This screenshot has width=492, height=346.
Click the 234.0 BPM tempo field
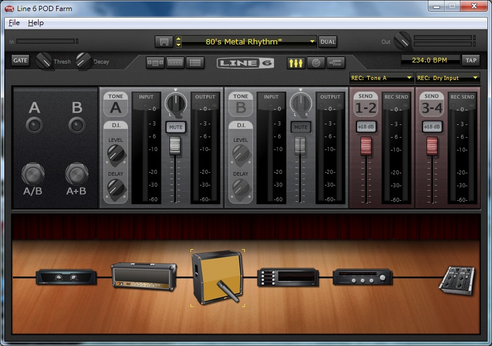[429, 60]
